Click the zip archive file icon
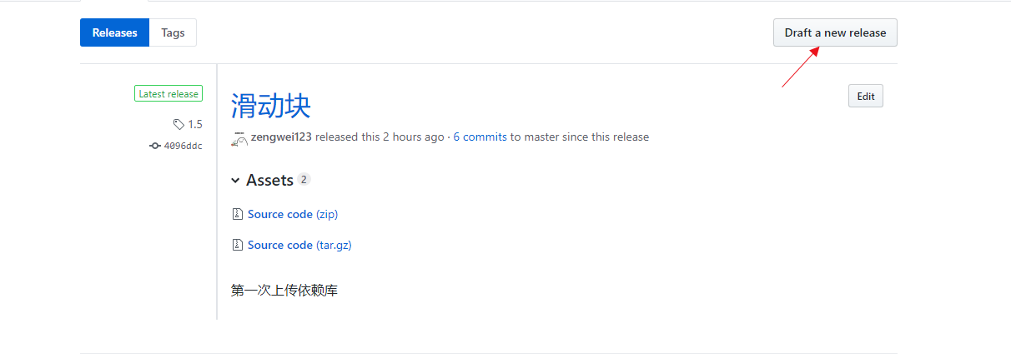Screen dimensions: 1011x363 point(237,215)
